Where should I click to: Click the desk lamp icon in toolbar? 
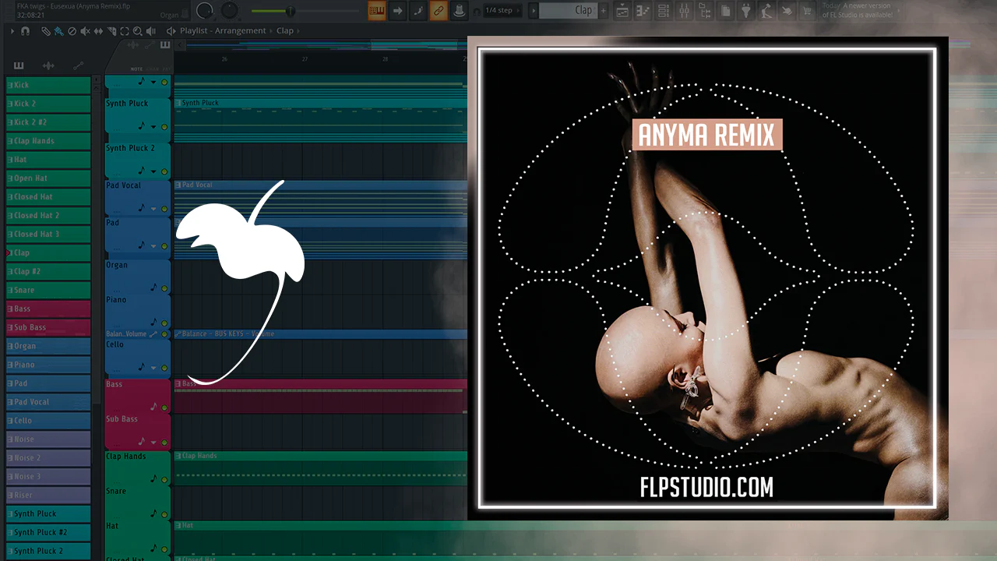click(766, 10)
